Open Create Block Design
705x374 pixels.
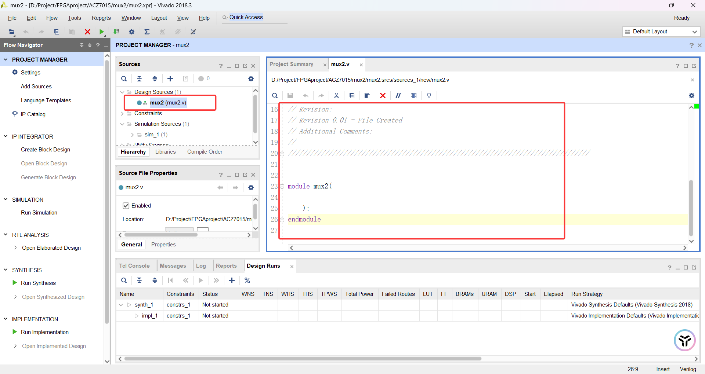click(x=46, y=150)
